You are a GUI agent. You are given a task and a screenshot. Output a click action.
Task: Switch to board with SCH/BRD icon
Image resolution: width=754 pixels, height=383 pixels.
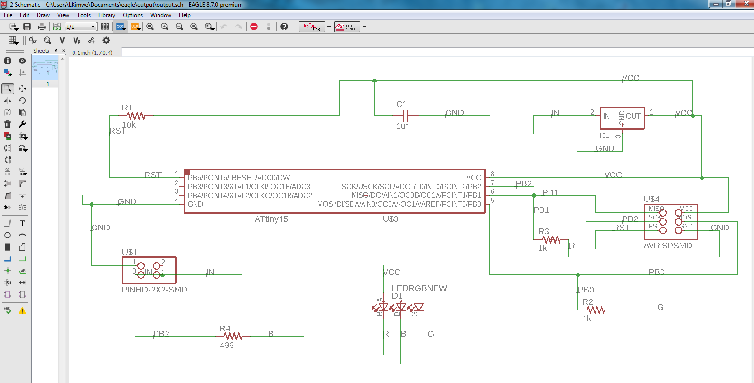point(57,27)
